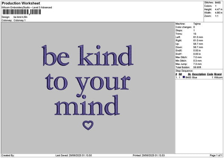This screenshot has width=224, height=158.
Task: Select the Down value 56.7 mm
Action: click(198, 47)
